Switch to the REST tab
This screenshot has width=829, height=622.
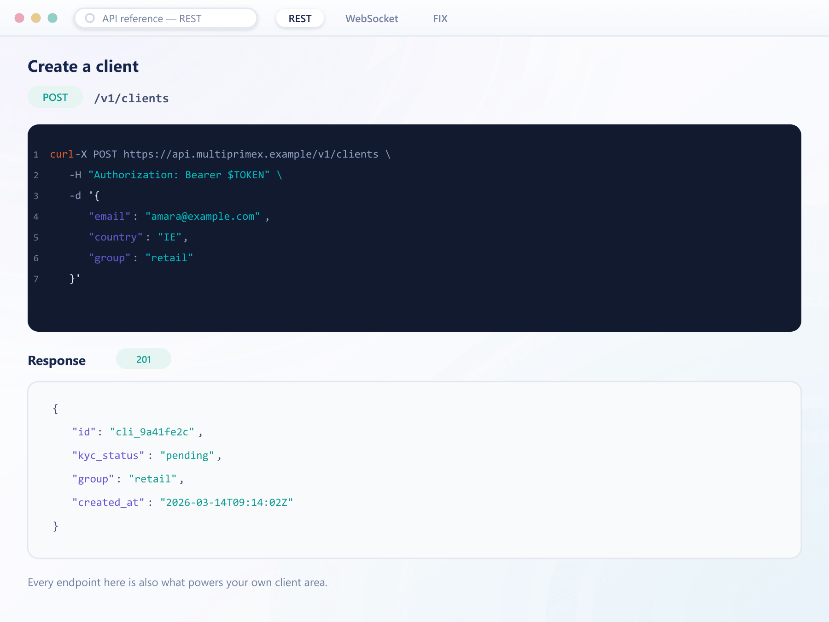[300, 18]
